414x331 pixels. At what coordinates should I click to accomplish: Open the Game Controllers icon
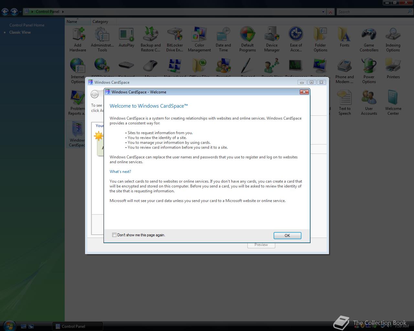click(x=369, y=39)
